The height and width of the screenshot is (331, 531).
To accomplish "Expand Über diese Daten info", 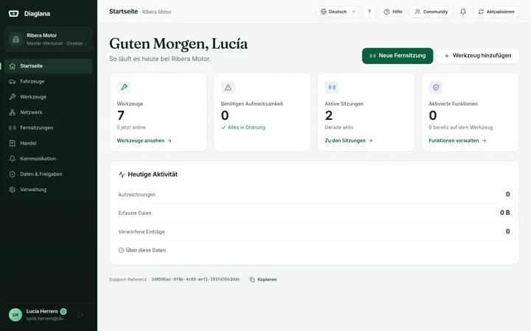I will (x=142, y=250).
